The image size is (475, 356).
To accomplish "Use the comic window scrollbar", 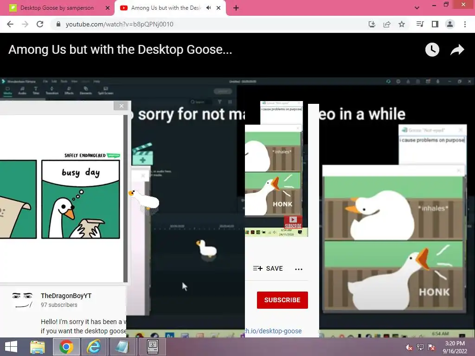I will click(125, 198).
